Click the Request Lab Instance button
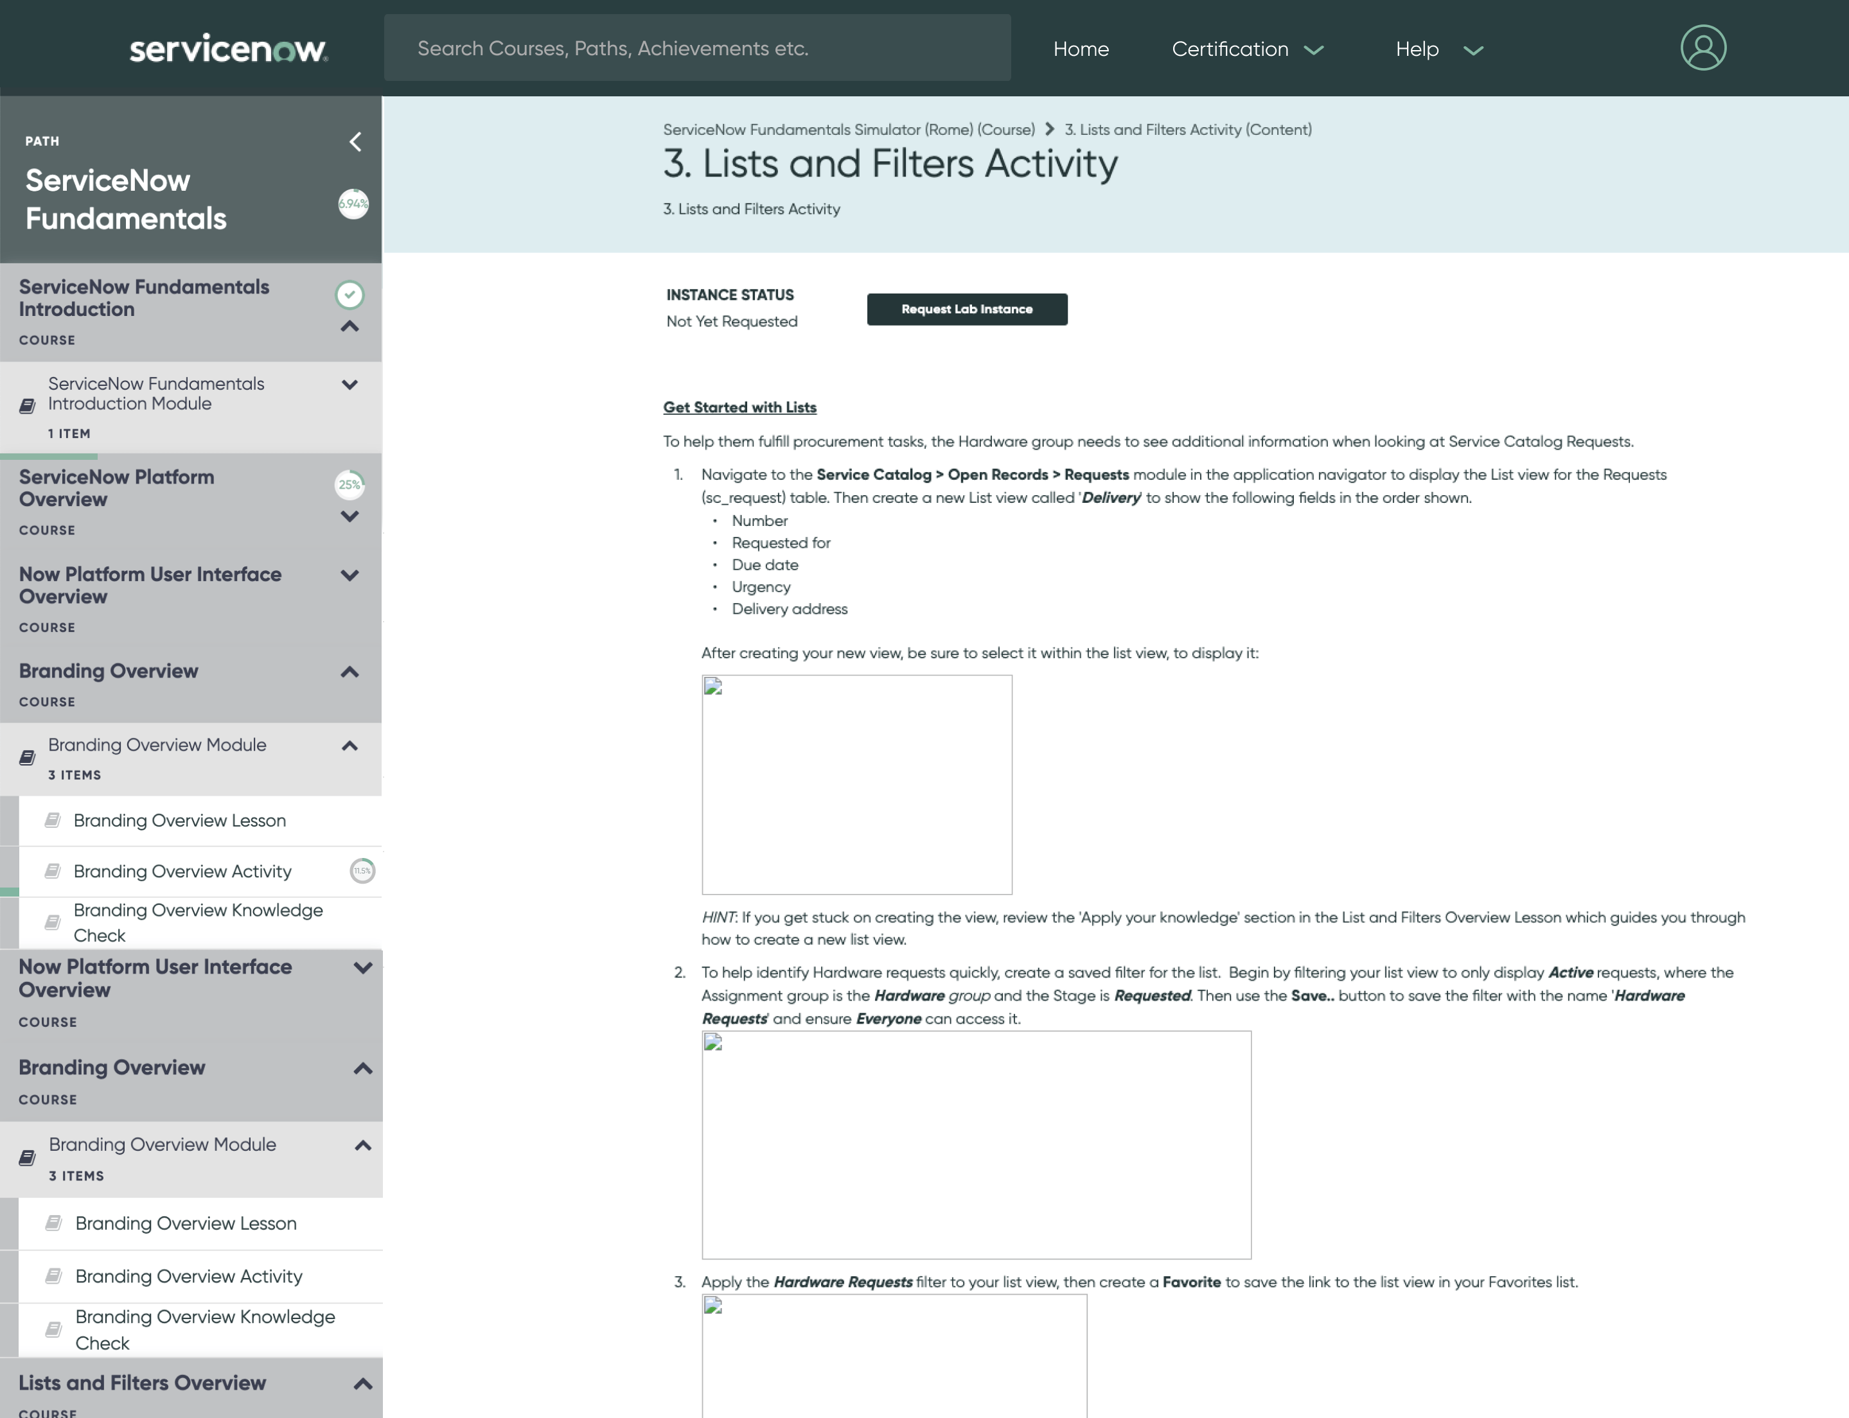Viewport: 1849px width, 1418px height. (x=967, y=309)
